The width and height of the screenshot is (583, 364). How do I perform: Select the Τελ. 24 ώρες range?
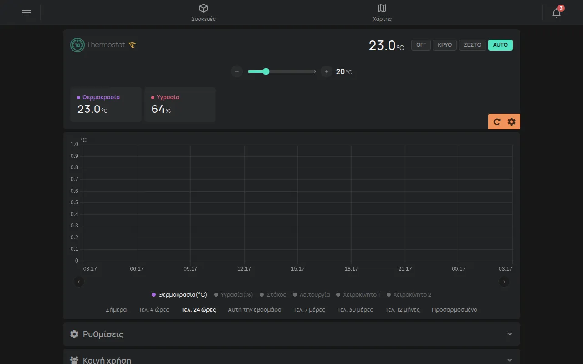tap(199, 310)
